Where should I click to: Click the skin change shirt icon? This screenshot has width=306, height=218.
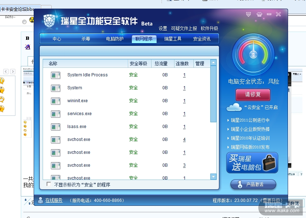click(x=259, y=14)
